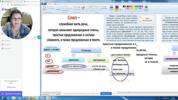
Task: Finish recording with the teal checkmark
Action: coord(39,37)
